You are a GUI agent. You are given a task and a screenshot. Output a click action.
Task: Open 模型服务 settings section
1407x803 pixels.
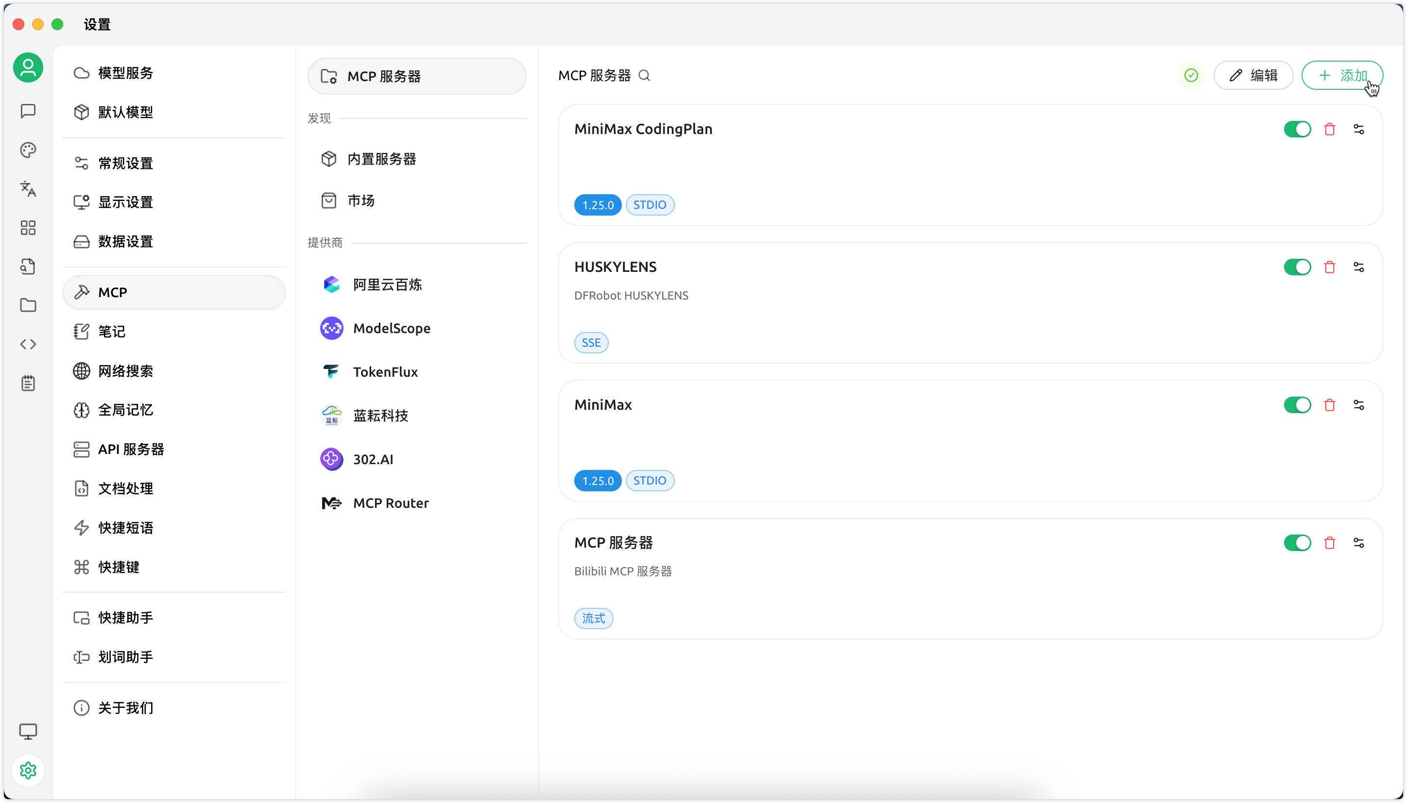[x=125, y=73]
